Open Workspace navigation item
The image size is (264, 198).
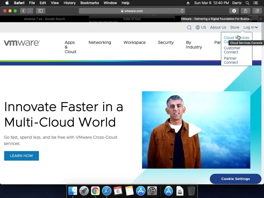[135, 43]
